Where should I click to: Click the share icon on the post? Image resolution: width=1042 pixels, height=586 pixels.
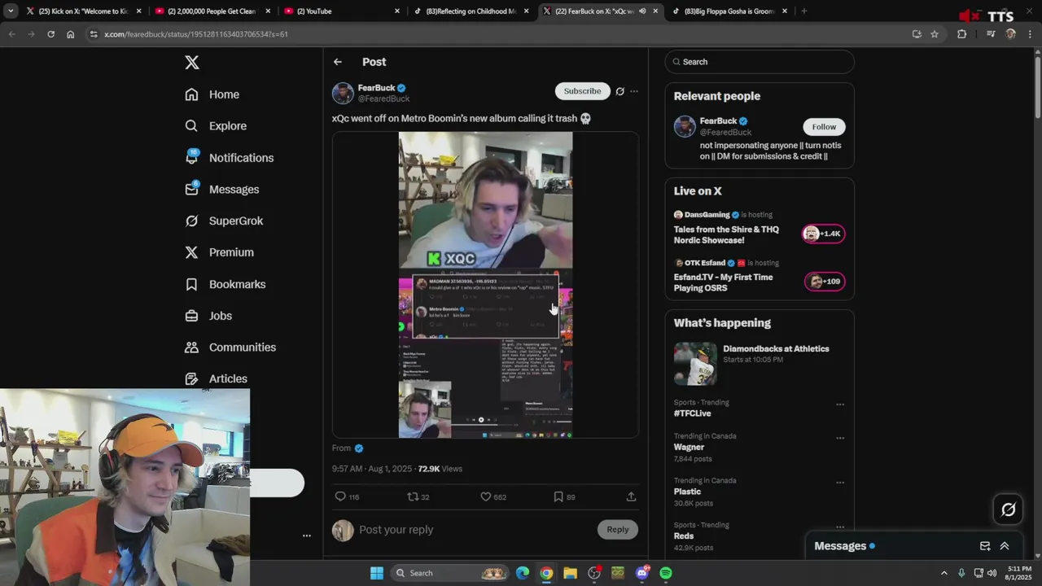coord(631,496)
